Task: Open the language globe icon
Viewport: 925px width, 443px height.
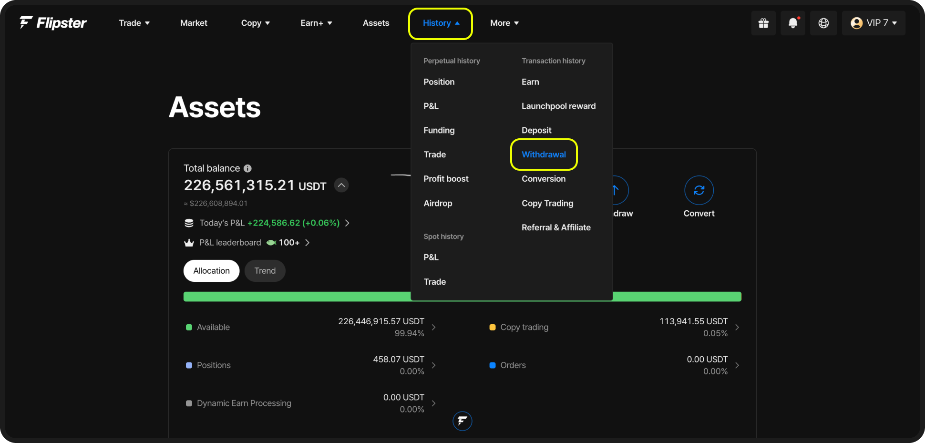Action: click(x=823, y=23)
